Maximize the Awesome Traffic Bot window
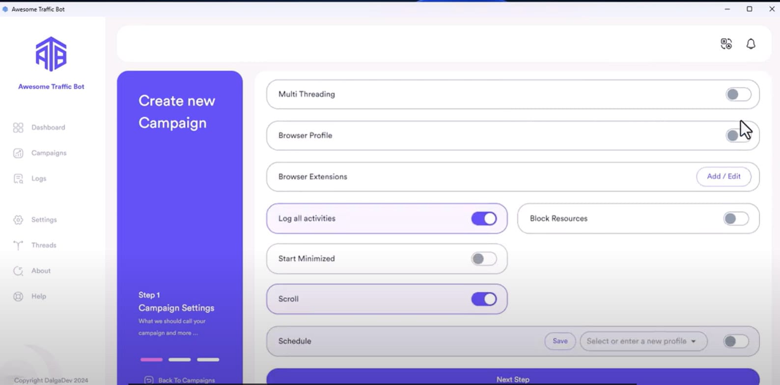 [x=750, y=9]
